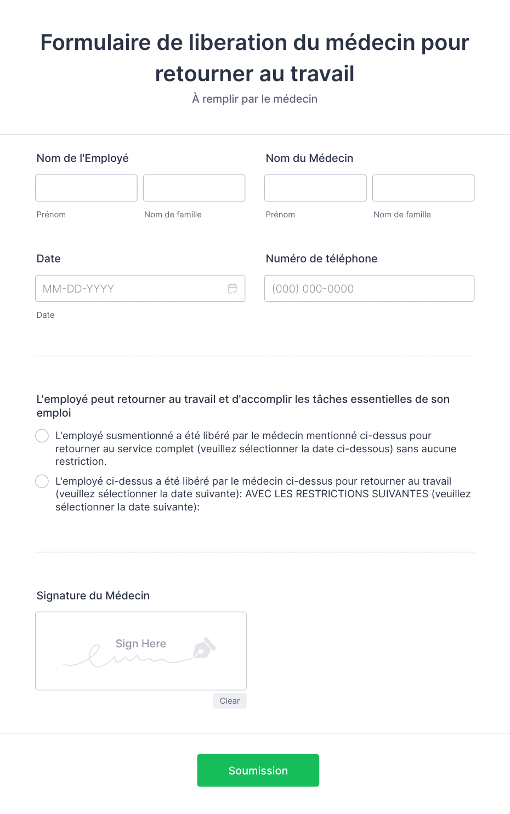Click the "Nom de l'Employé" label
The height and width of the screenshot is (814, 510).
[83, 158]
